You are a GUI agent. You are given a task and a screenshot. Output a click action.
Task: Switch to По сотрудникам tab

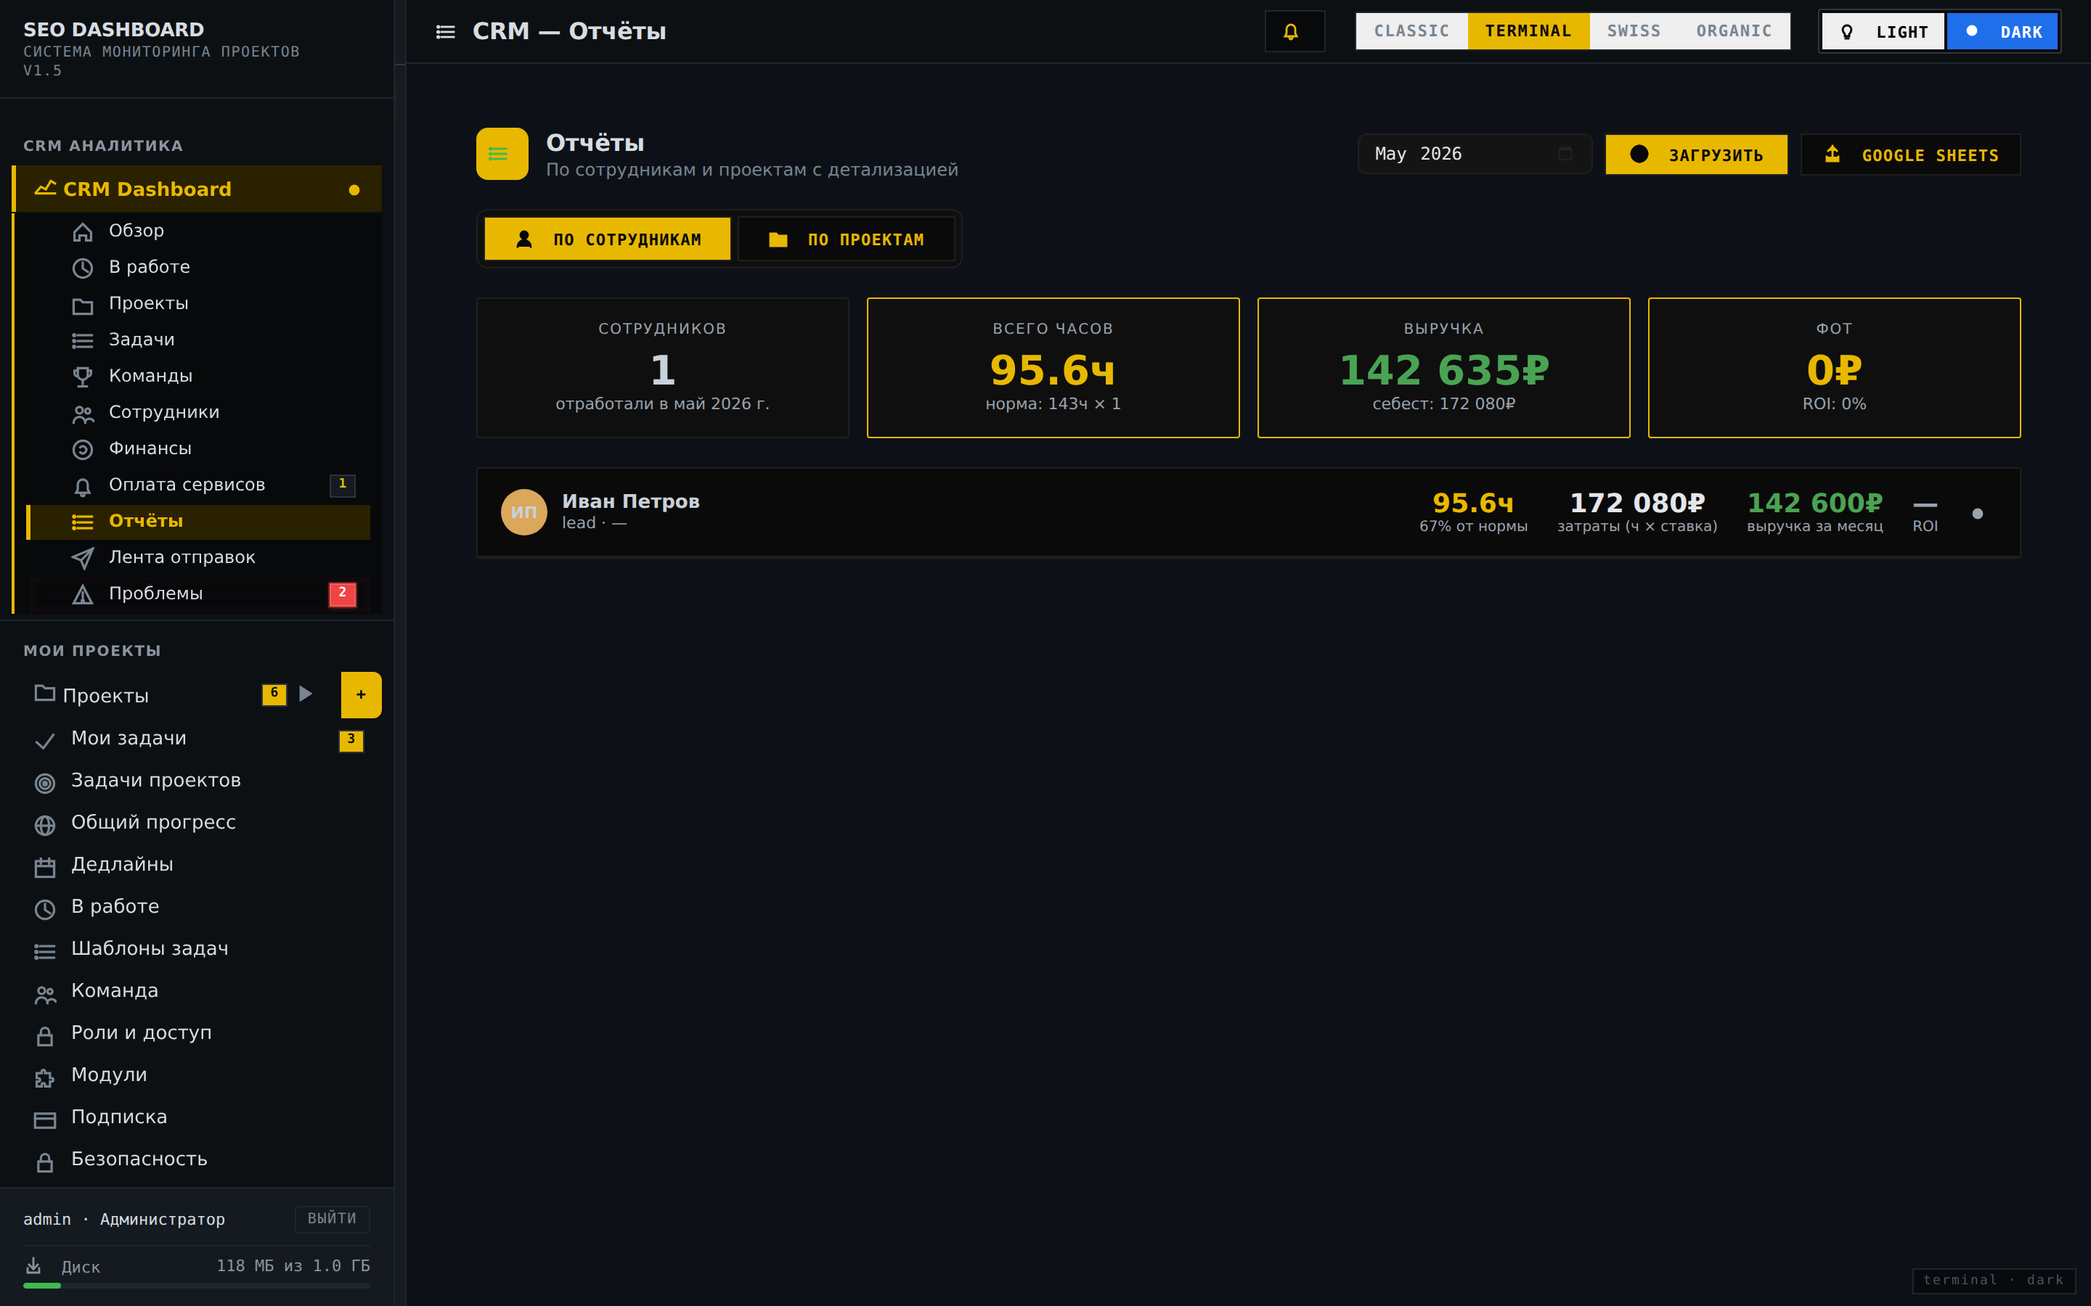[x=608, y=239]
